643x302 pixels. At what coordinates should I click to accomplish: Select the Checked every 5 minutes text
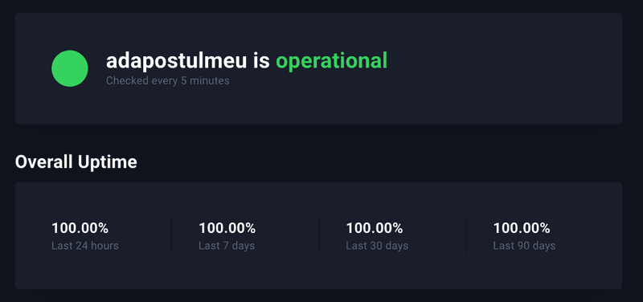168,81
